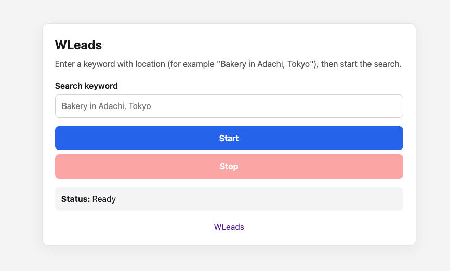Screen dimensions: 450x271
Task: Begin the search with the blue button
Action: (x=229, y=138)
